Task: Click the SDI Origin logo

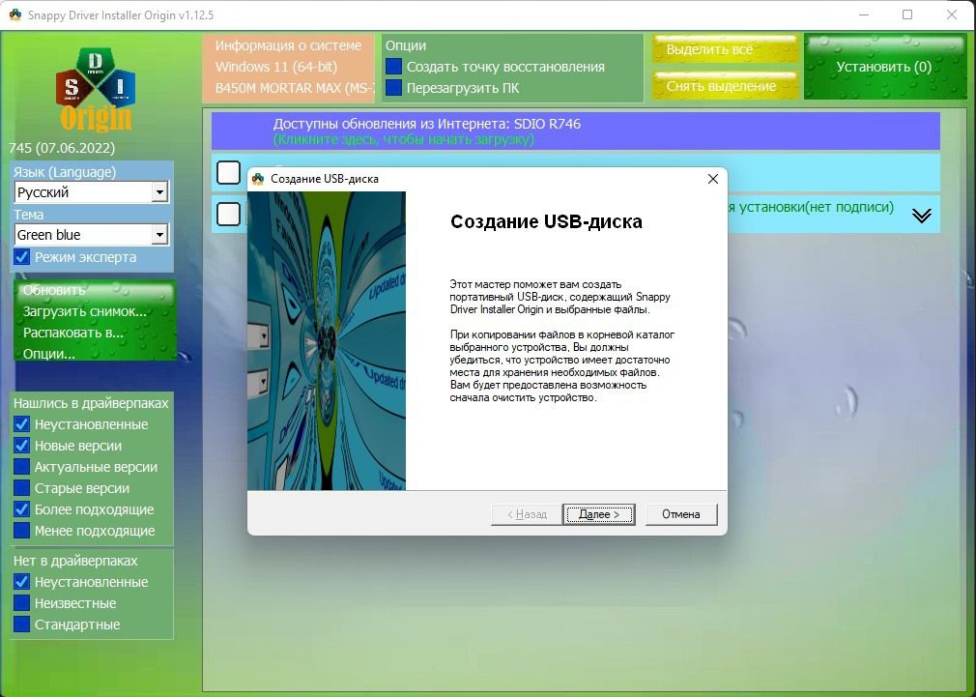Action: (x=97, y=88)
